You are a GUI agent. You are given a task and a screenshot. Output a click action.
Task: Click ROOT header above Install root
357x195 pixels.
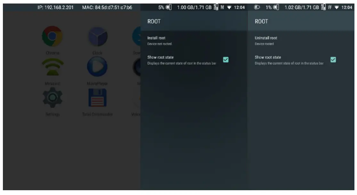(x=154, y=22)
